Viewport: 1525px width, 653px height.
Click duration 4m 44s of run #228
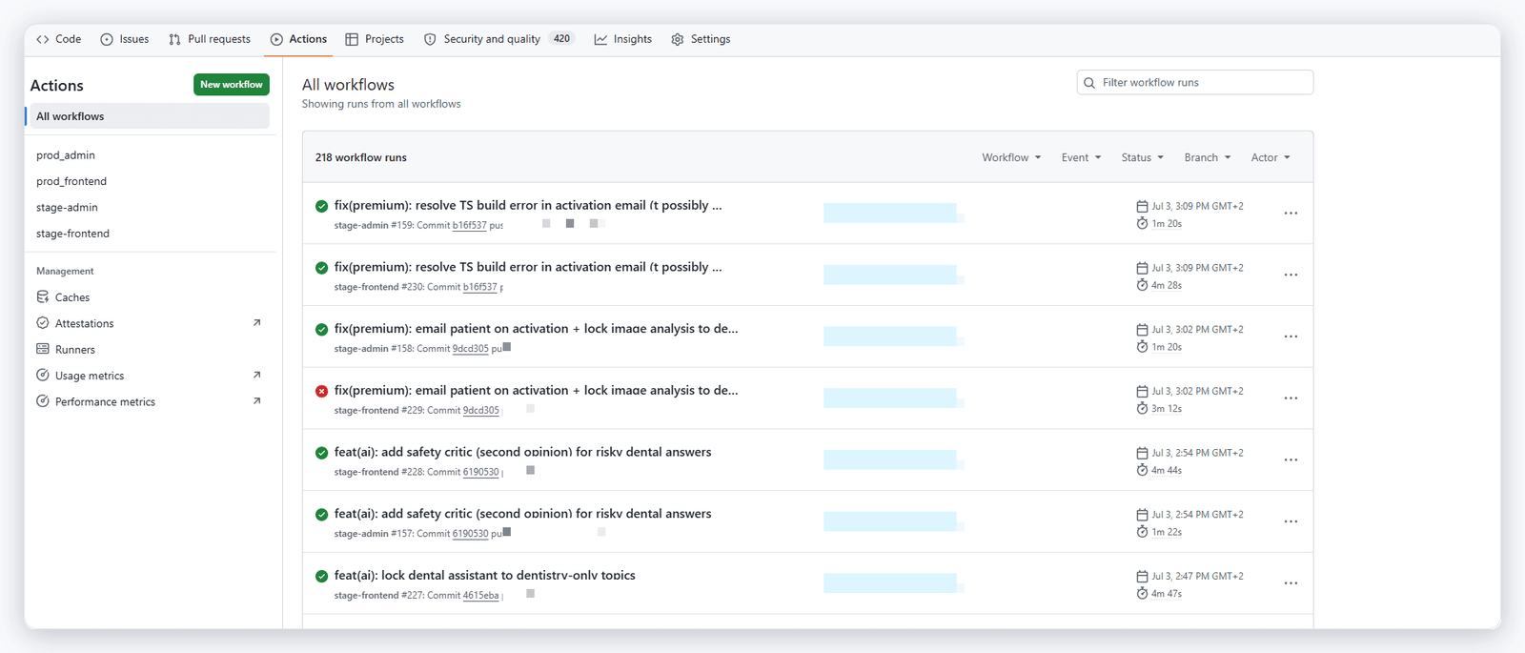point(1166,470)
